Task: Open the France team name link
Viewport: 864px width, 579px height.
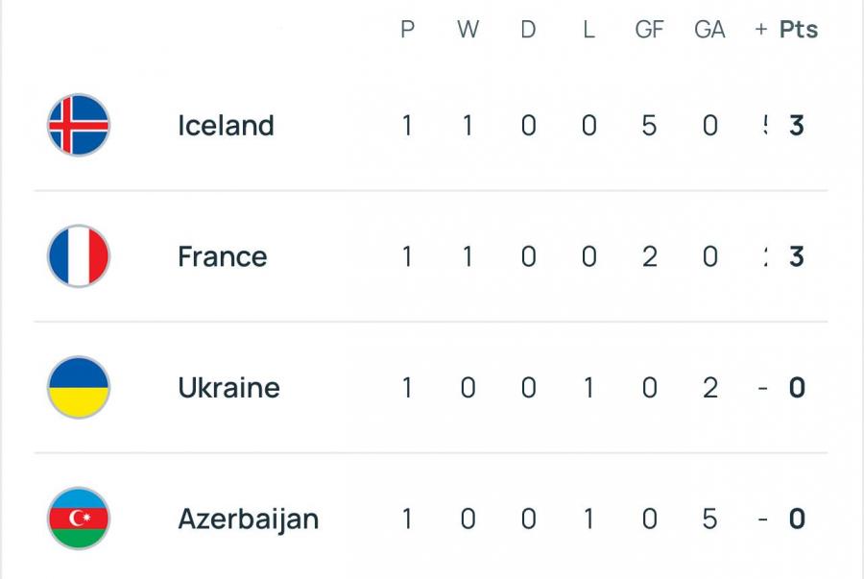Action: pyautogui.click(x=223, y=256)
